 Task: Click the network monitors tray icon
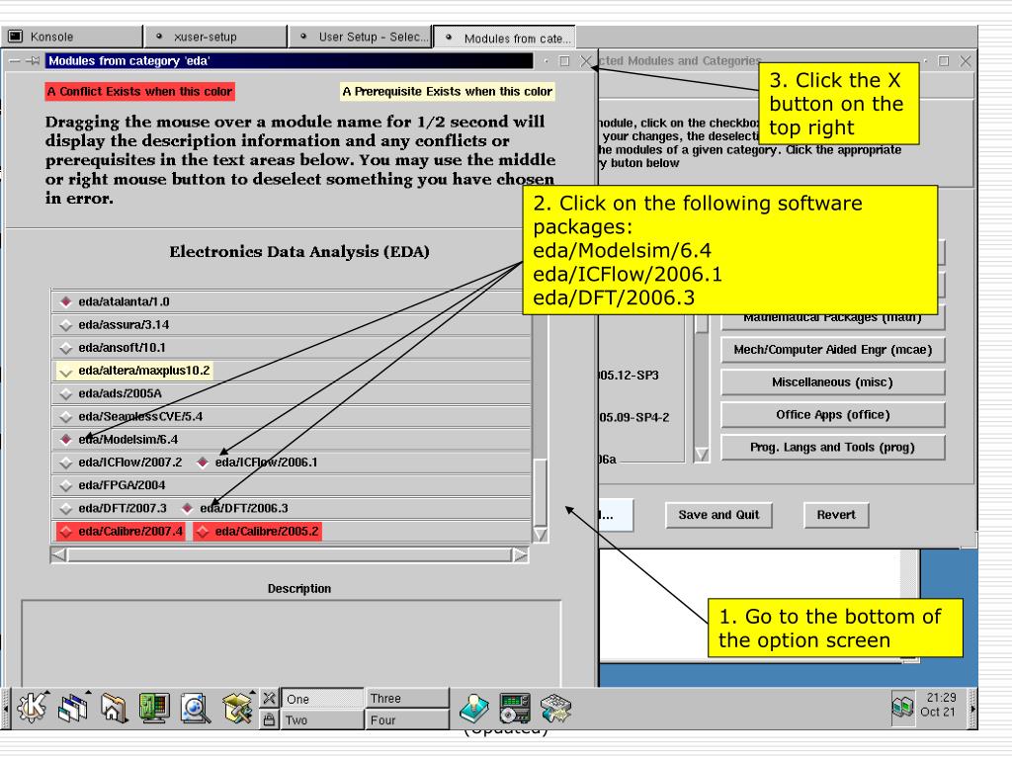[x=902, y=708]
